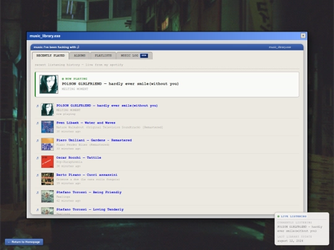Open Piero Umiliani Gardens Remastered link

click(94, 140)
